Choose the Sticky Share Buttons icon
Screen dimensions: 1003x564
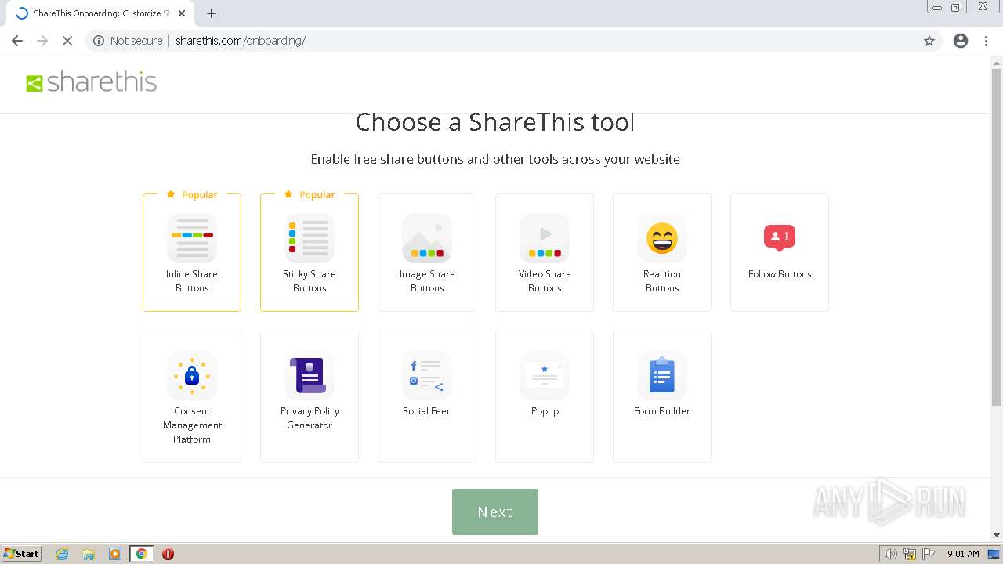tap(310, 238)
